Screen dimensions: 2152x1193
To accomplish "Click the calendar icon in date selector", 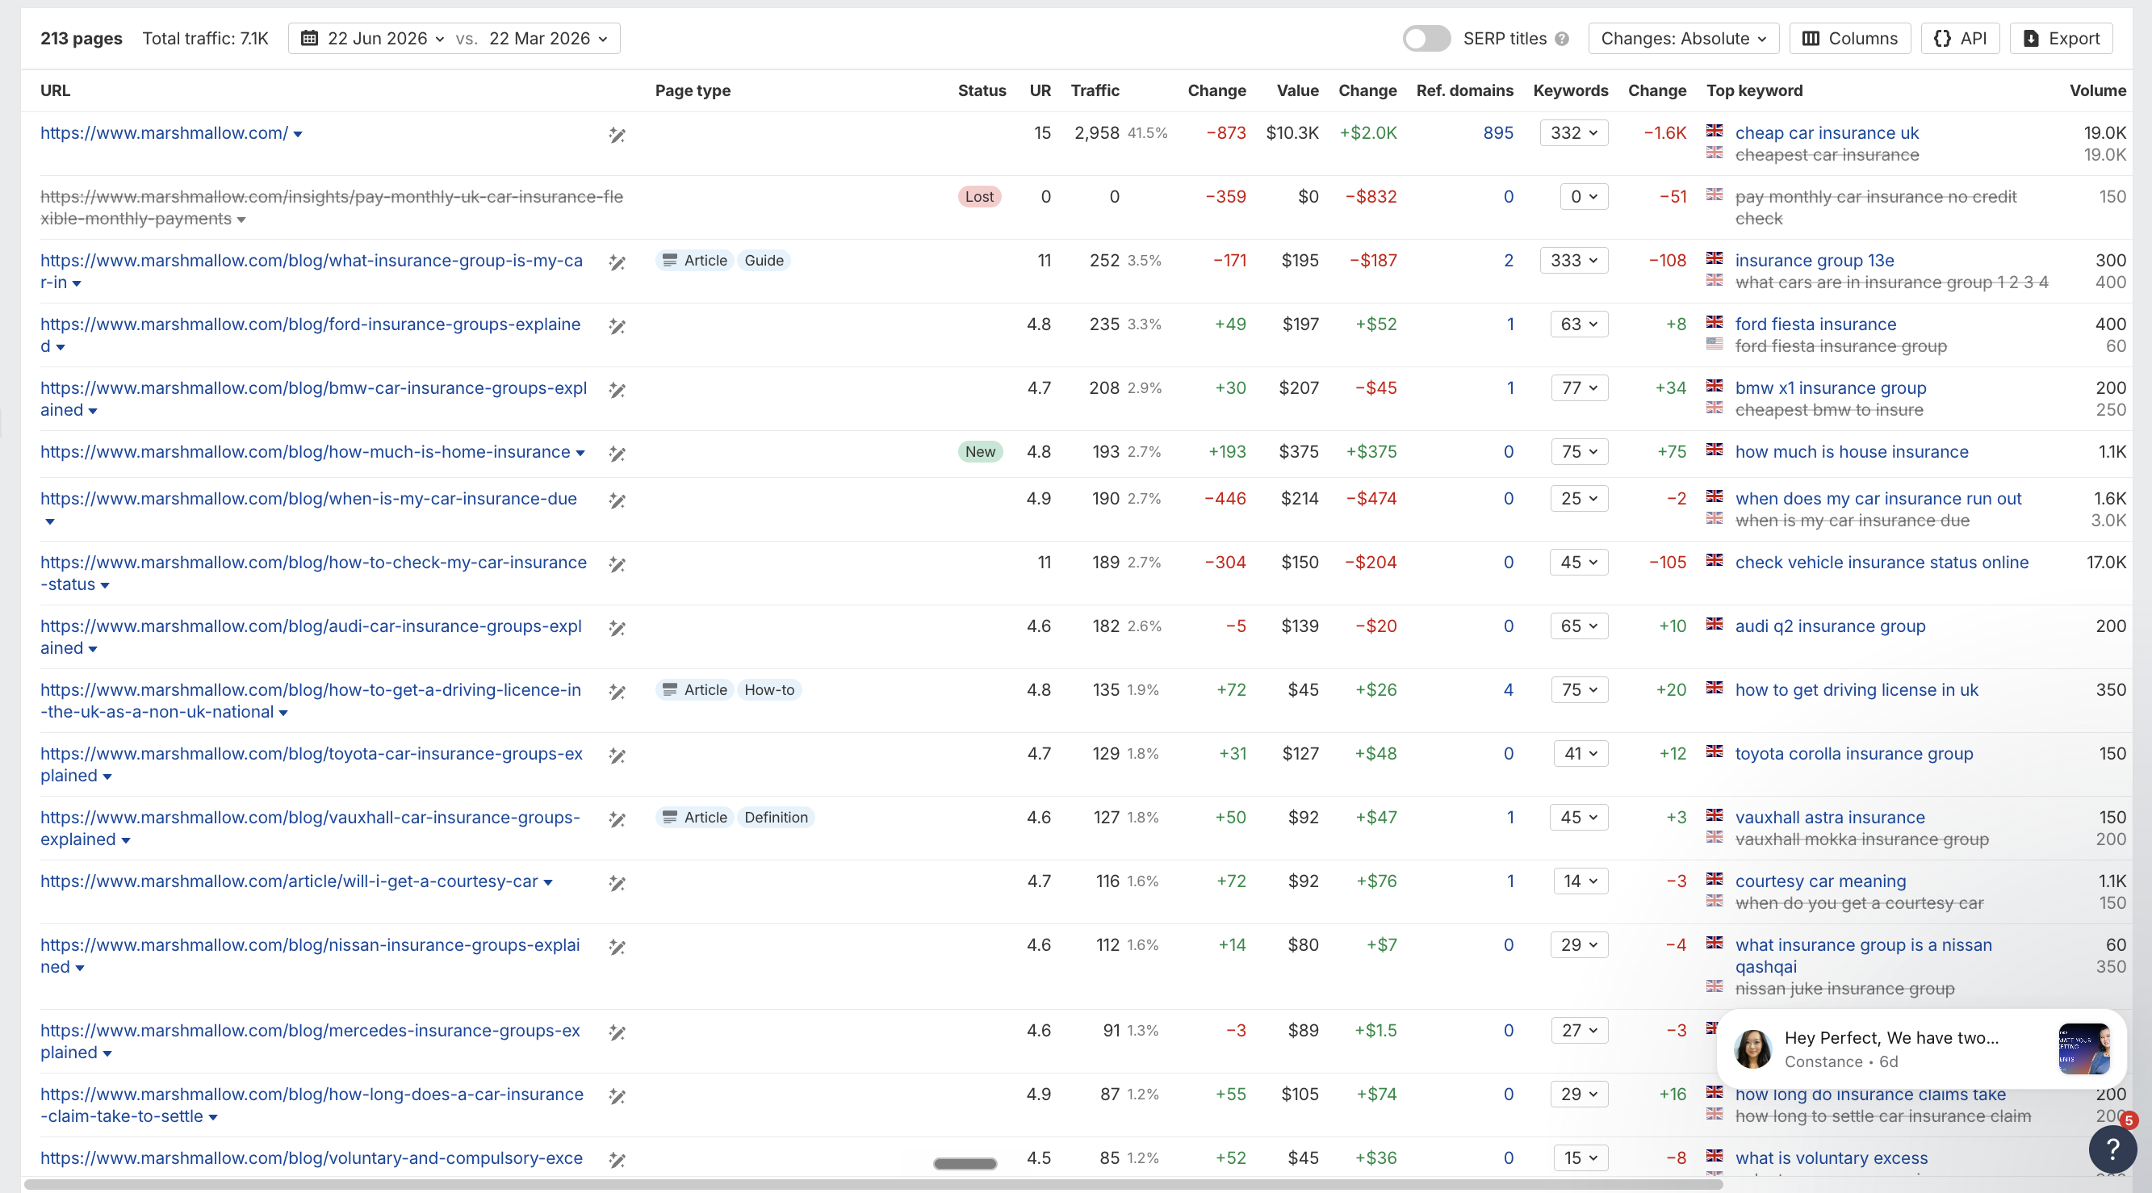I will (309, 38).
